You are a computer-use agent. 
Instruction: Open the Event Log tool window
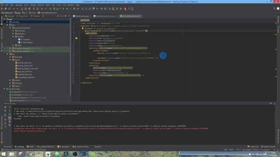253,147
